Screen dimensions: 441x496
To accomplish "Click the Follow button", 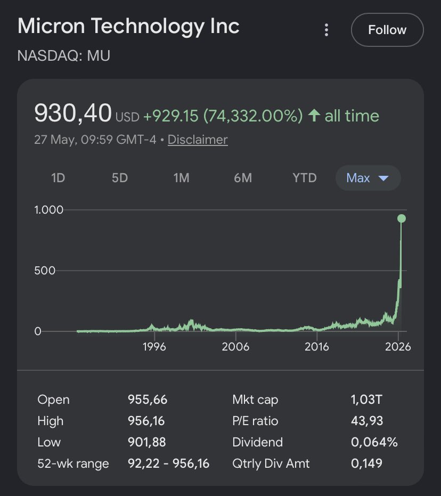I will point(387,30).
